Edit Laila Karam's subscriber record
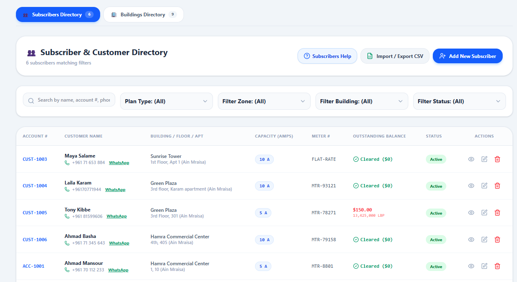Viewport: 517px width, 282px height. (x=484, y=186)
